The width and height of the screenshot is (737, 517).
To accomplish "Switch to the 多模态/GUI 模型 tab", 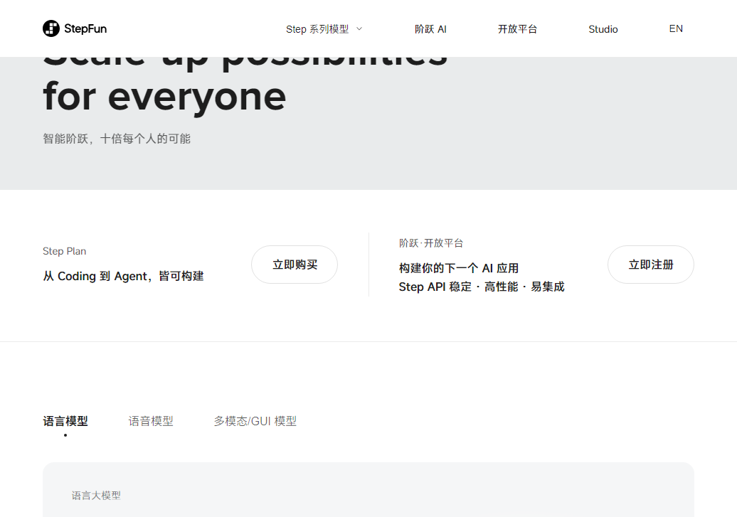I will click(x=255, y=421).
